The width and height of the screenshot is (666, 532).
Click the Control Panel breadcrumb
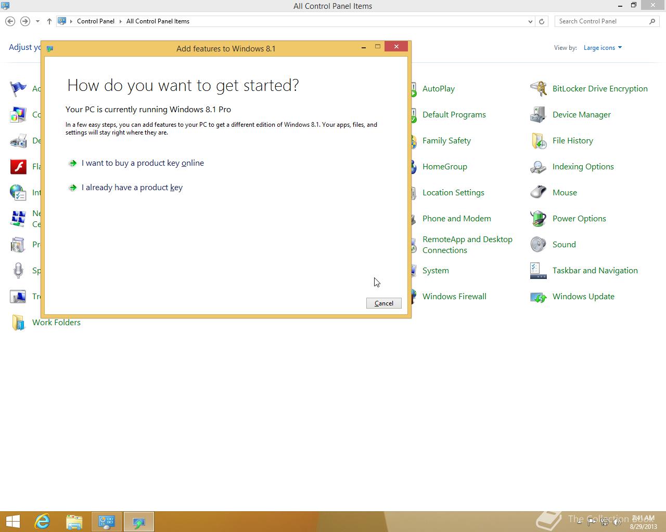[96, 21]
